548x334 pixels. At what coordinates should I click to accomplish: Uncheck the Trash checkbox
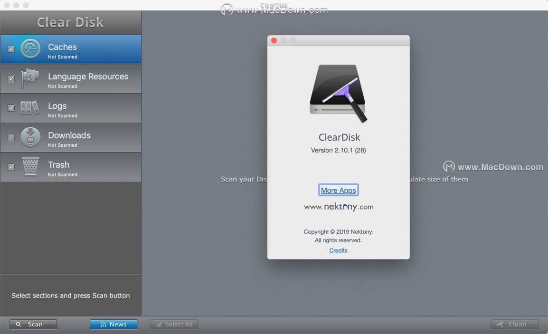click(x=11, y=167)
